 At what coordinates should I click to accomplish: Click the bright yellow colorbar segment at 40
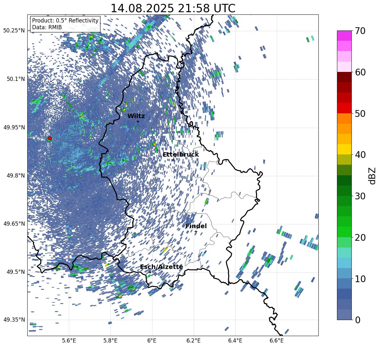[x=344, y=149]
